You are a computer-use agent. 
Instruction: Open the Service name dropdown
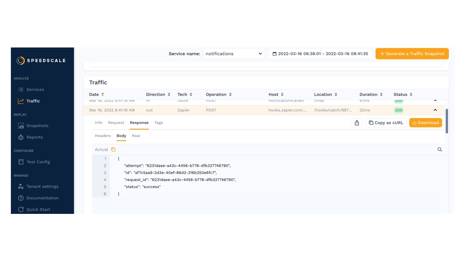click(x=234, y=54)
